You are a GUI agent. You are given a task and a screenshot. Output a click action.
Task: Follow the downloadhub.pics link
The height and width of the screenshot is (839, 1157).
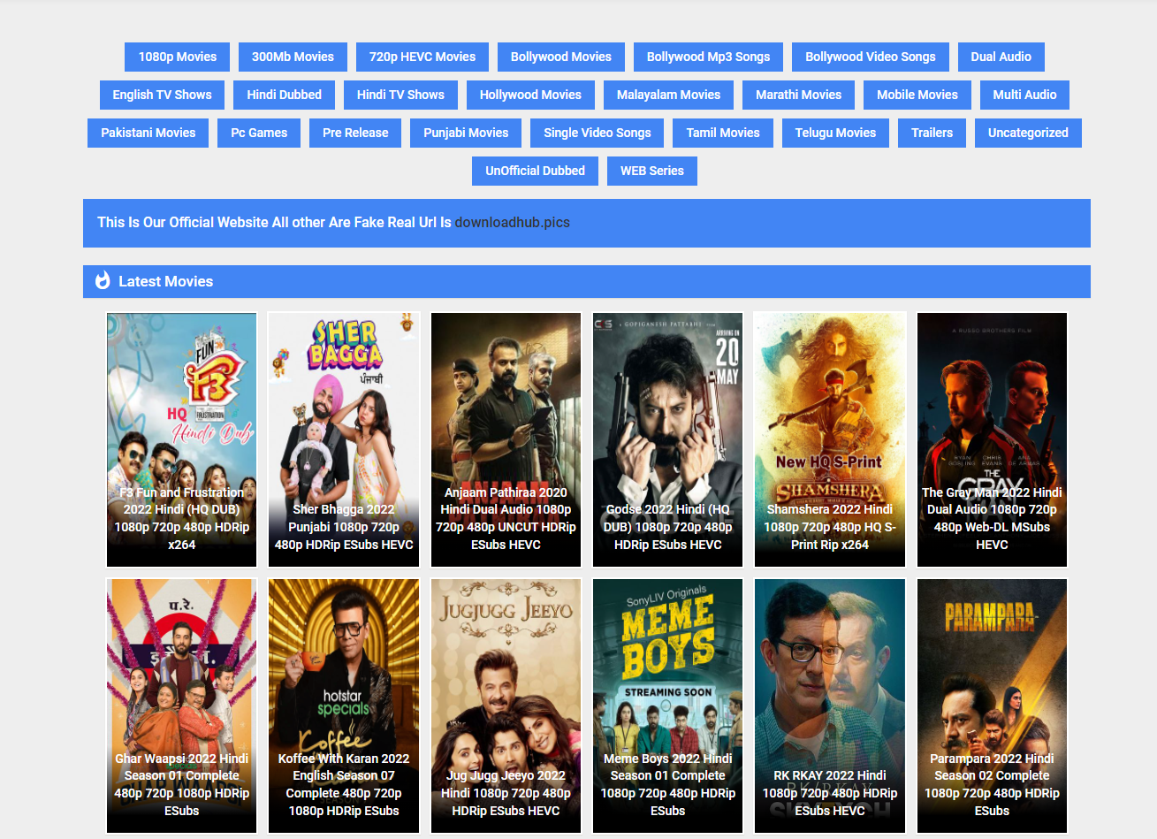click(513, 223)
